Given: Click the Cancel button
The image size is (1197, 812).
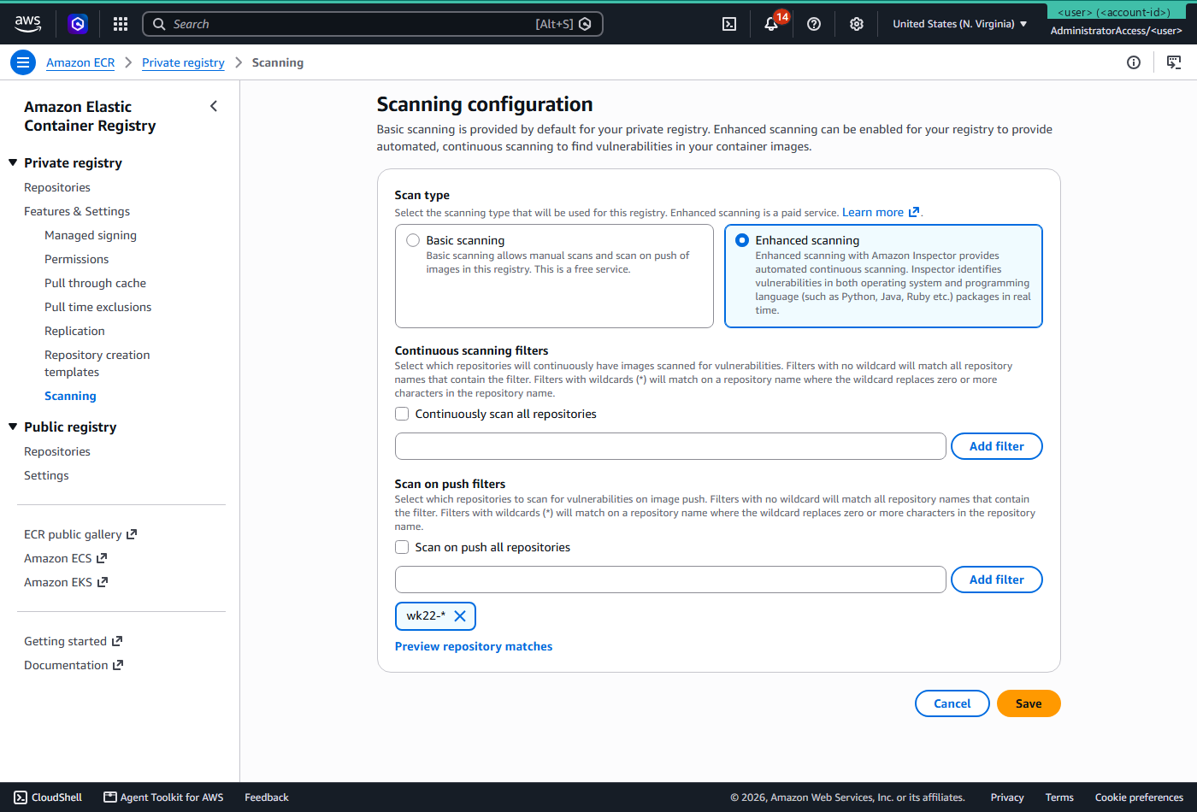Looking at the screenshot, I should 952,703.
